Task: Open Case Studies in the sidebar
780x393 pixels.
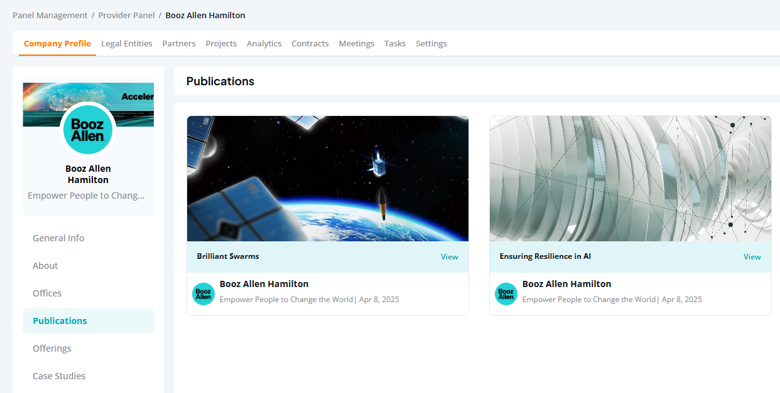Action: [88, 376]
